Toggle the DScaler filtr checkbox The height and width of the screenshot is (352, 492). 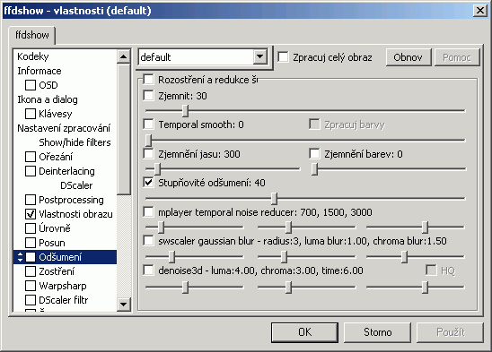pyautogui.click(x=31, y=300)
